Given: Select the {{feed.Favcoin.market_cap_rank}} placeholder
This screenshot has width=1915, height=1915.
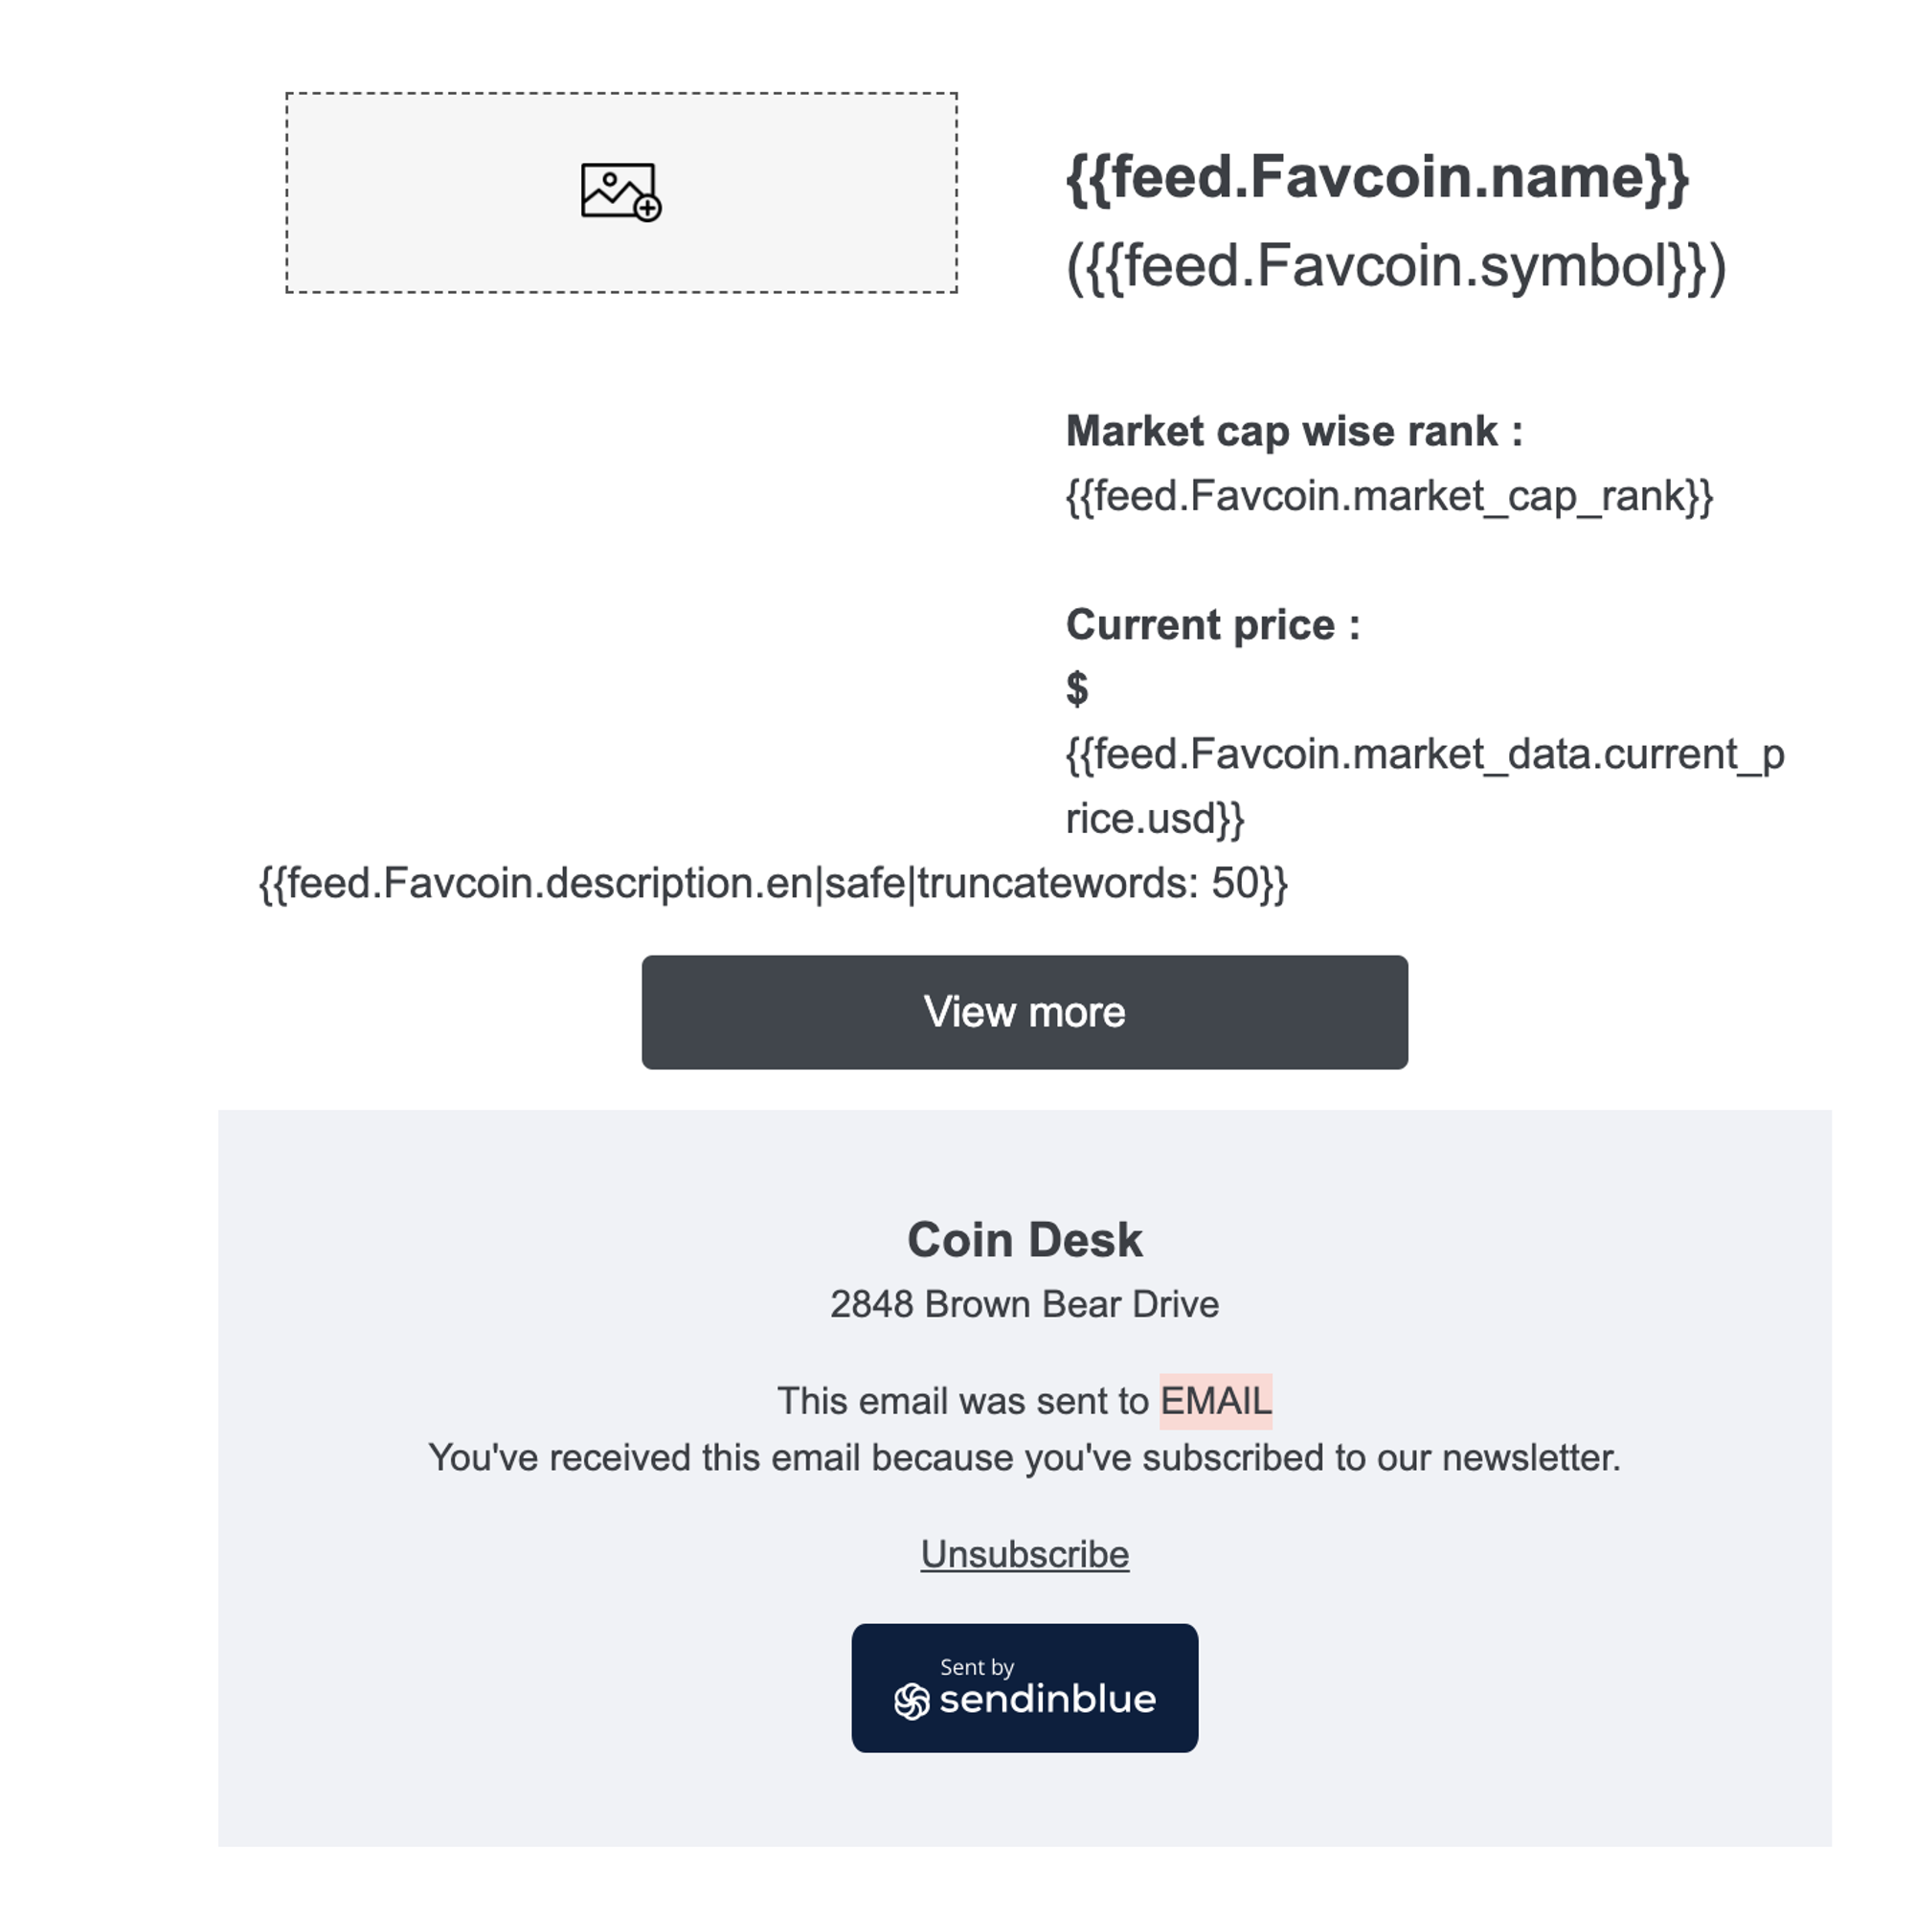Looking at the screenshot, I should [1388, 496].
